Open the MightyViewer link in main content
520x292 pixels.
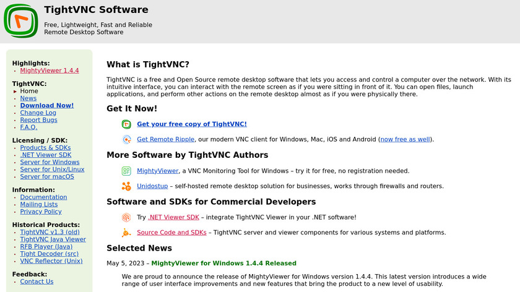(157, 171)
